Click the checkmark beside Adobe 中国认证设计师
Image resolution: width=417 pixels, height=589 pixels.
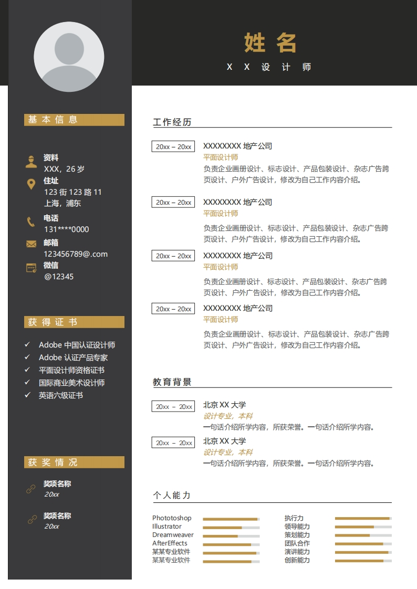(x=28, y=345)
